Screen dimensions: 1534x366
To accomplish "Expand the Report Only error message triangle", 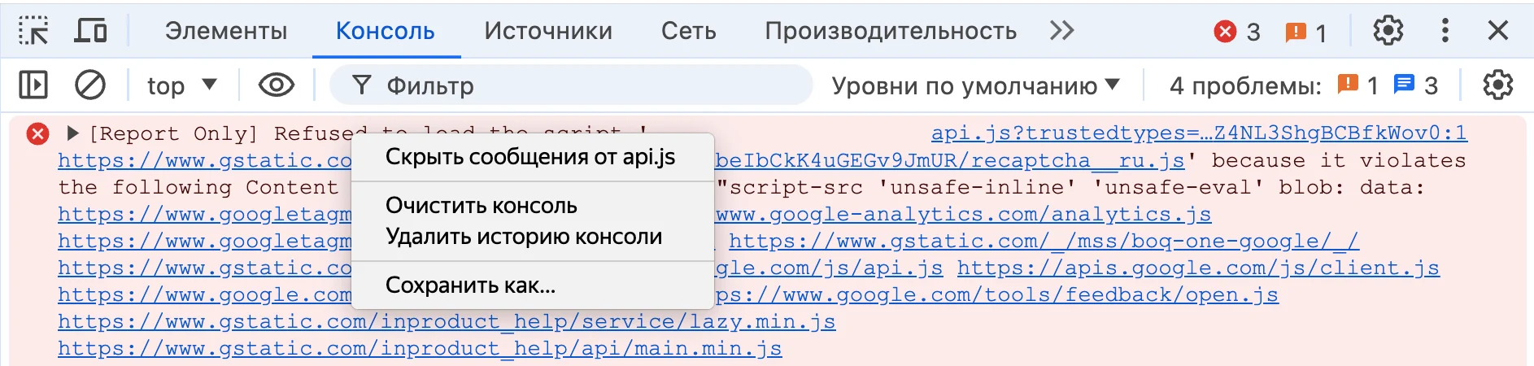I will [x=72, y=133].
